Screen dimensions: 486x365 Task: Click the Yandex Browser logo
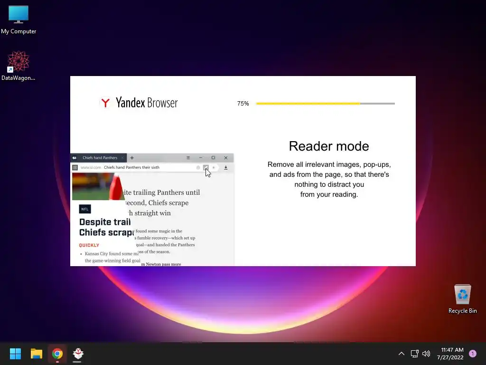point(139,103)
